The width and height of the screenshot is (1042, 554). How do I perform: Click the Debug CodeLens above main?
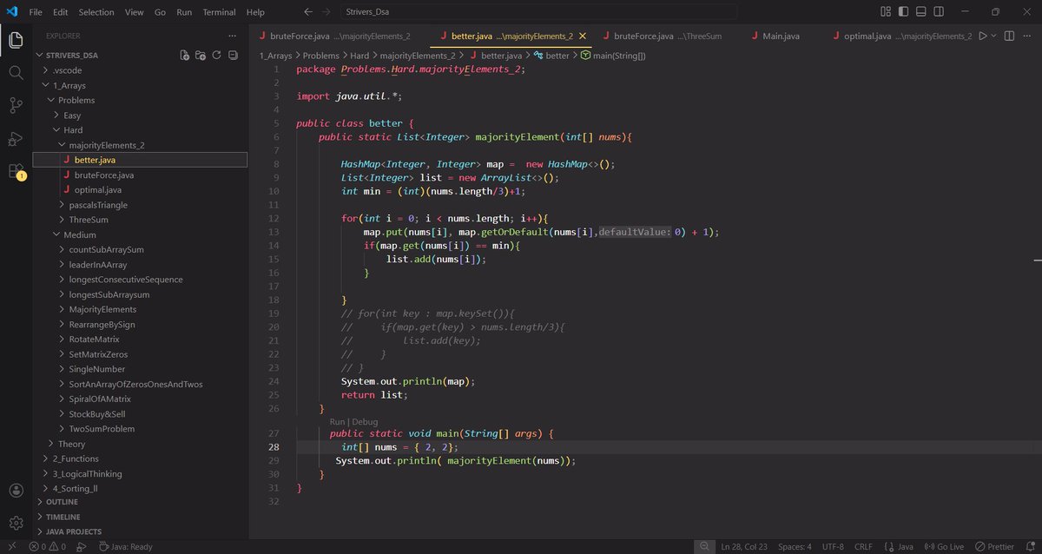coord(366,421)
